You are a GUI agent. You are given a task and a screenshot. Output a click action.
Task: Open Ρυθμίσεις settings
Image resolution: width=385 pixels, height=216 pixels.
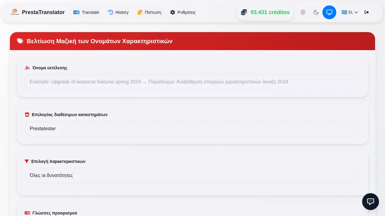183,12
